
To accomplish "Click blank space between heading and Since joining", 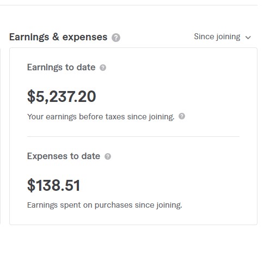I will pyautogui.click(x=157, y=37).
